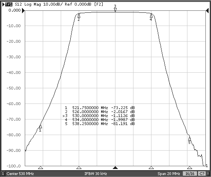Select marker 4 on the trace
The image size is (211, 177).
pos(151,16)
